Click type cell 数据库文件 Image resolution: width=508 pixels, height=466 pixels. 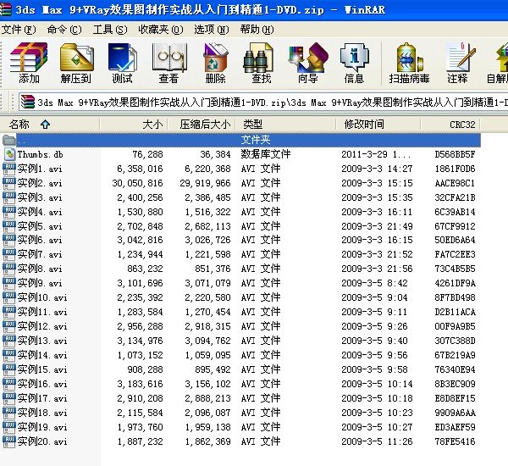click(x=266, y=154)
